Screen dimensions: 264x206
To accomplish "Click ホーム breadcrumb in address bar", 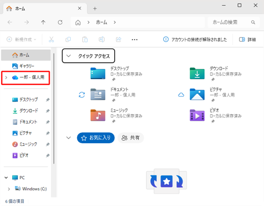I will click(x=101, y=22).
